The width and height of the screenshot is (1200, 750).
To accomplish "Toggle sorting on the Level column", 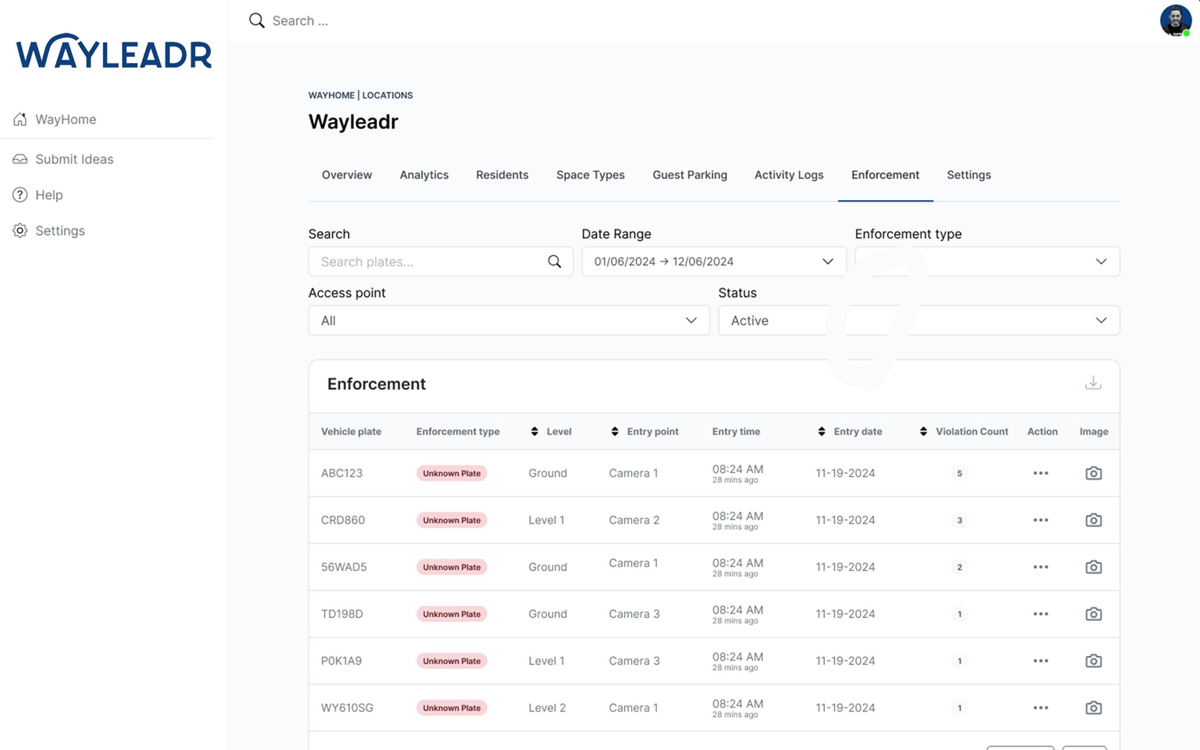I will (x=535, y=431).
